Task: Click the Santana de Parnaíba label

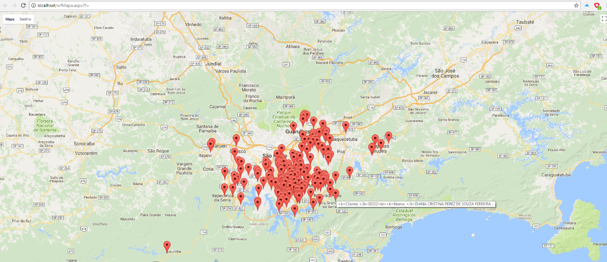Action: pos(208,129)
